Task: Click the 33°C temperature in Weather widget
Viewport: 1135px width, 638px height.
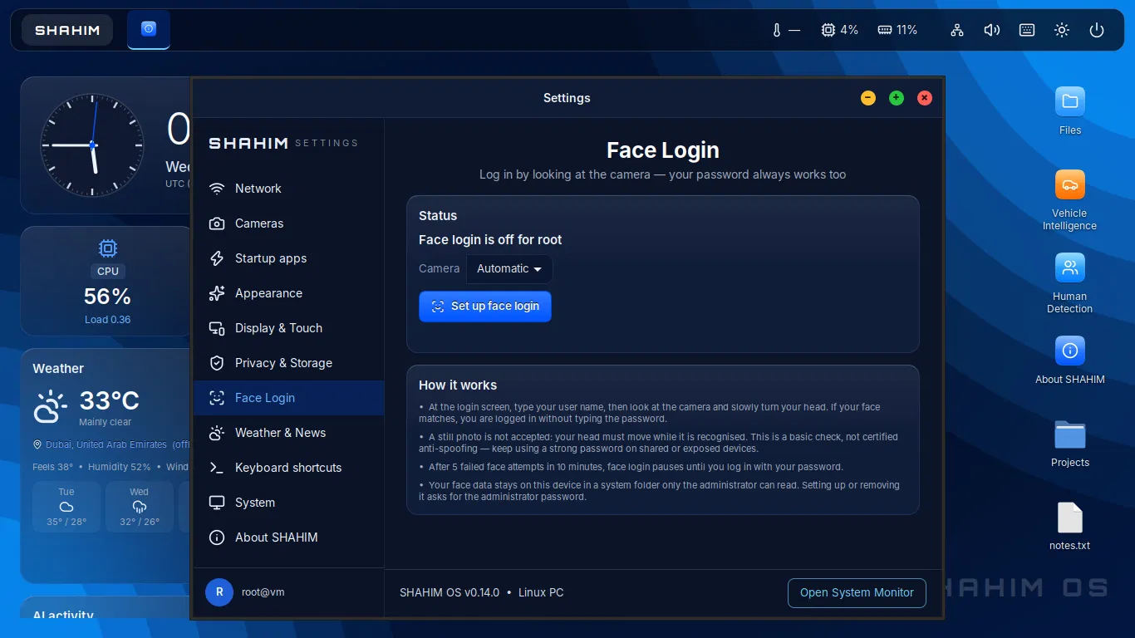Action: (x=109, y=401)
